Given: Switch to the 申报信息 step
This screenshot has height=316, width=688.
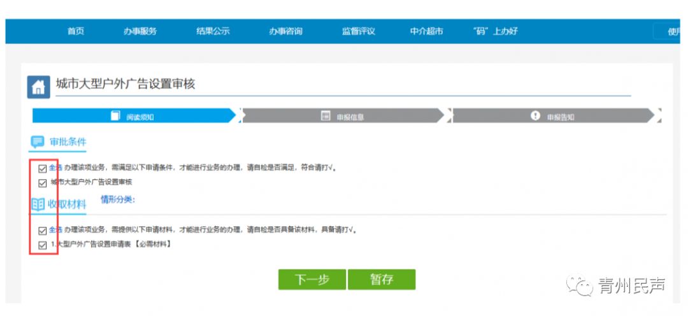Looking at the screenshot, I should tap(343, 117).
